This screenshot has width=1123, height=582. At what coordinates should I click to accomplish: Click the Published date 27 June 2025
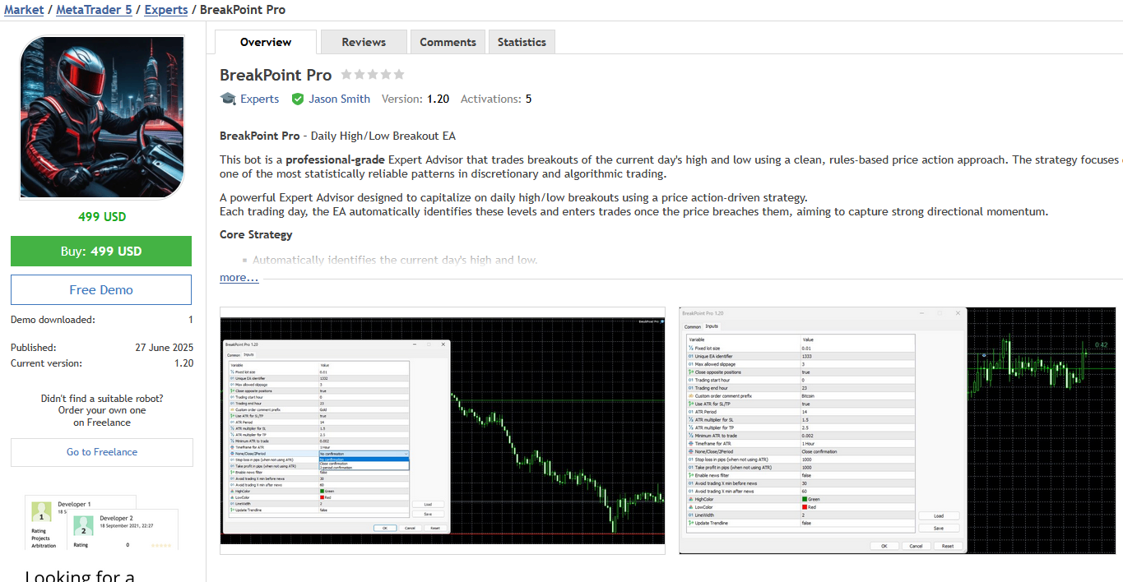(165, 348)
